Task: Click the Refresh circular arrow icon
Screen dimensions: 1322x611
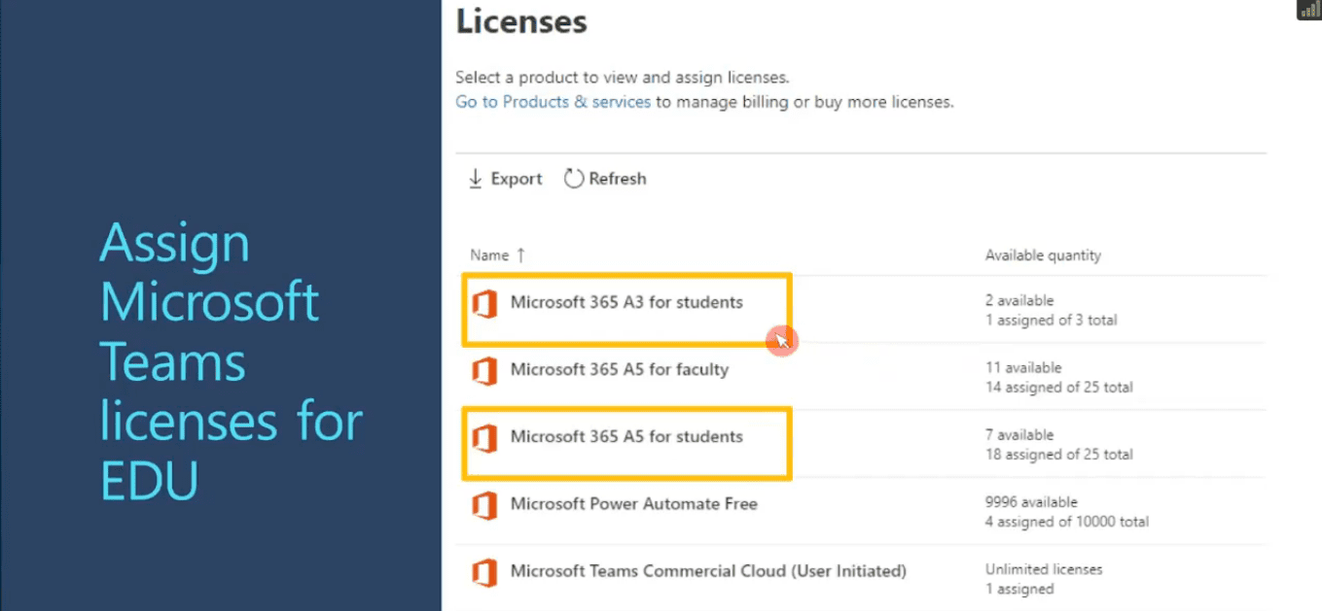Action: point(574,179)
